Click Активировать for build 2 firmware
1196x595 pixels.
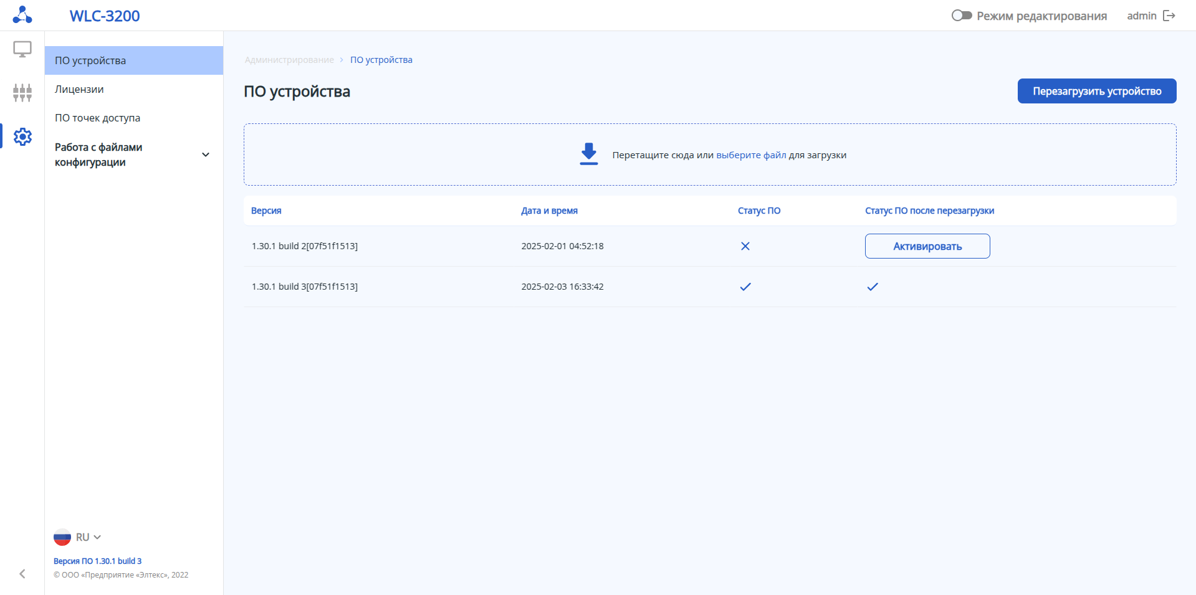point(927,246)
